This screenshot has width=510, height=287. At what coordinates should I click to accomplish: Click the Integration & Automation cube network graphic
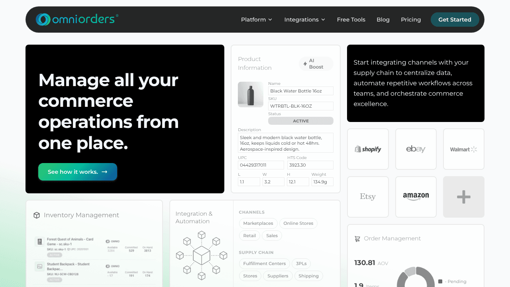click(202, 255)
